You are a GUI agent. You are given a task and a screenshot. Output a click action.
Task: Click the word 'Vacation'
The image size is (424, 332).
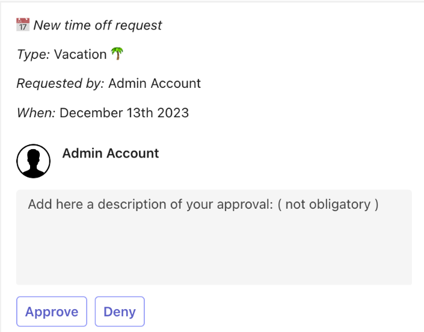(x=80, y=54)
